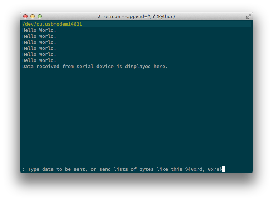Click the colon prompt at input start
This screenshot has height=201, width=273.
24,169
